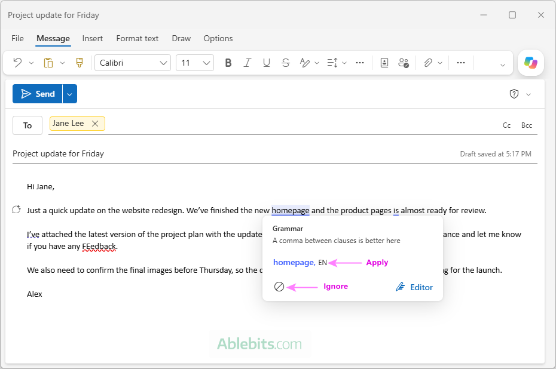This screenshot has width=556, height=369.
Task: Expand the styles pen dropdown arrow
Action: click(x=317, y=63)
